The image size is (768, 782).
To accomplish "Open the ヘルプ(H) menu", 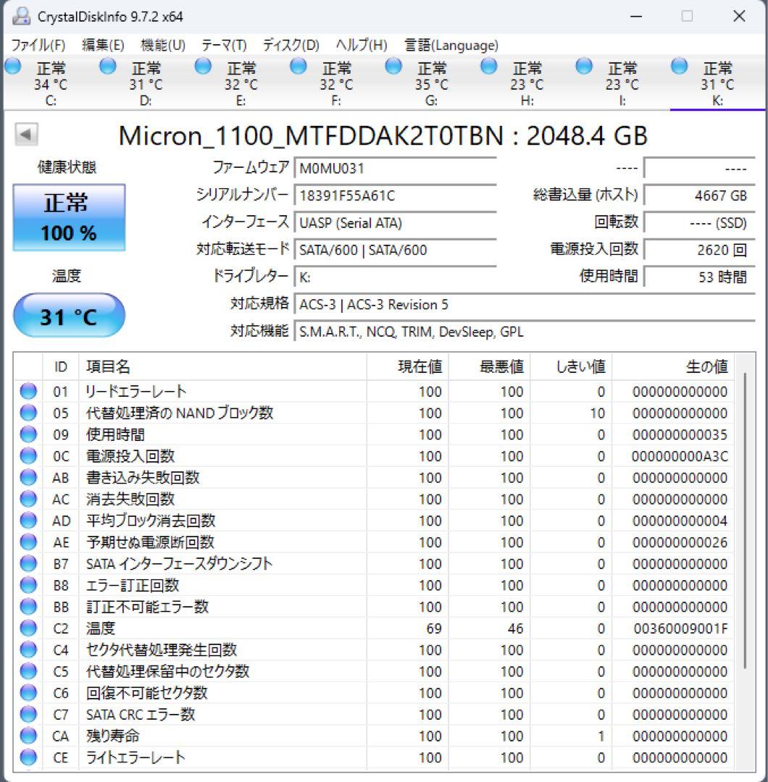I will tap(362, 46).
